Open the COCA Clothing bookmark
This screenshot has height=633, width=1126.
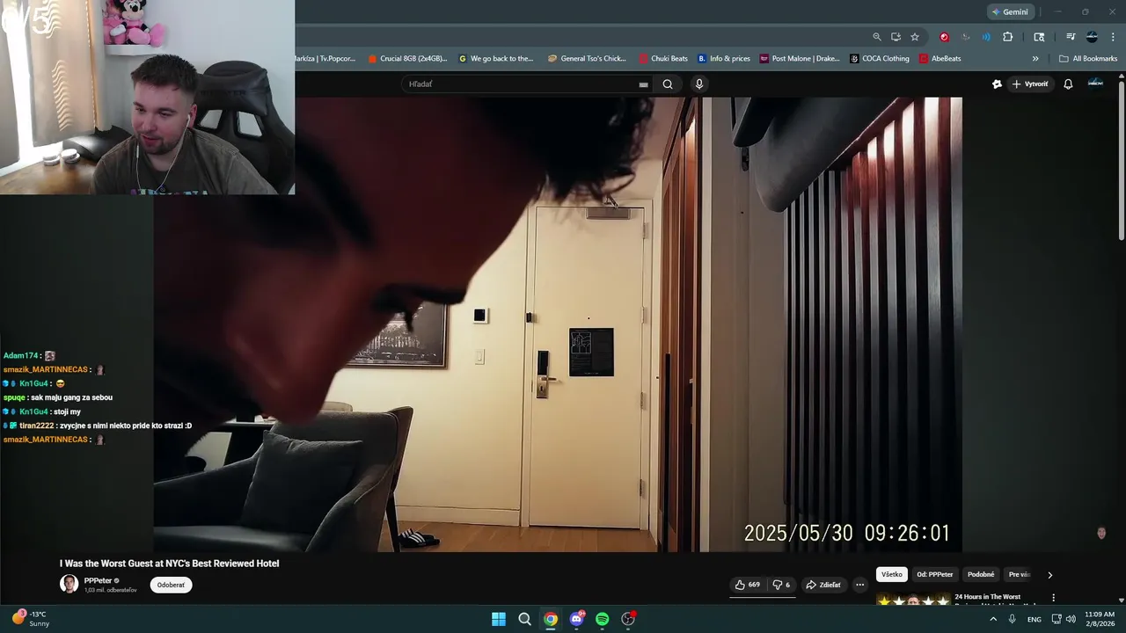(880, 59)
